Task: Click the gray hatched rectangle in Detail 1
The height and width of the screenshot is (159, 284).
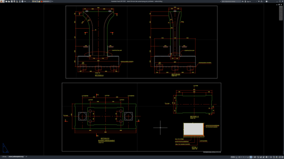Action: (x=193, y=129)
